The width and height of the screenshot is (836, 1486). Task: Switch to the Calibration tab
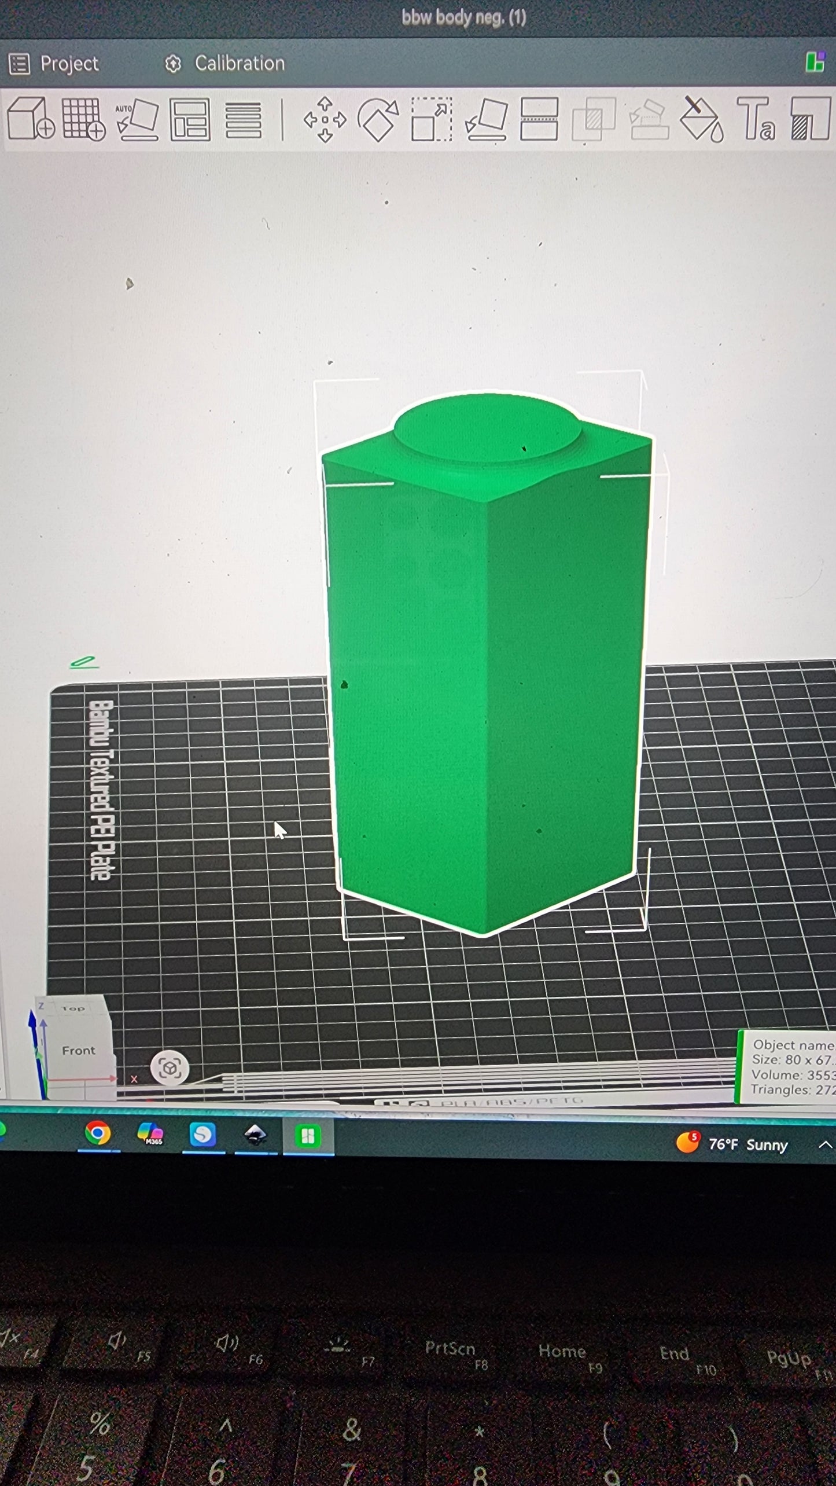224,63
